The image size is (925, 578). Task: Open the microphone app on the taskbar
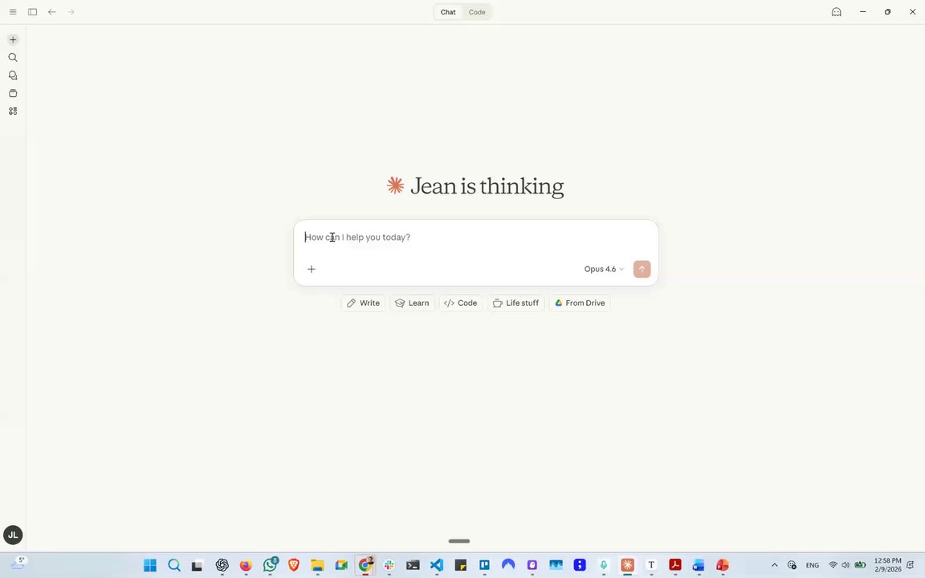(x=604, y=565)
